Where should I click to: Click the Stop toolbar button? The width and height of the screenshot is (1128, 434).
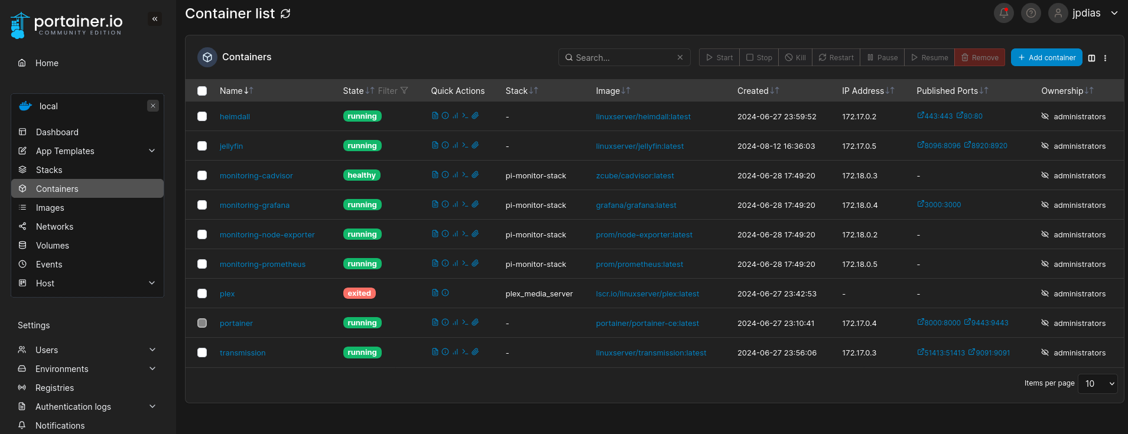click(x=759, y=57)
